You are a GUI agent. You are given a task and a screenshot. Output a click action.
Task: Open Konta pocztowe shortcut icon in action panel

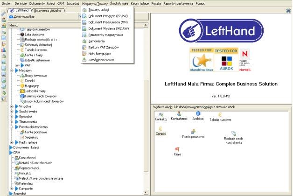pyautogui.click(x=193, y=134)
